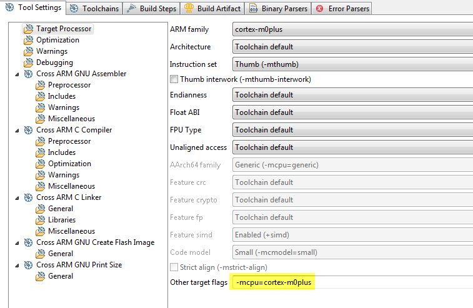The height and width of the screenshot is (308, 473).
Task: Click the Cross ARM GNU Assembler tool icon
Action: click(28, 74)
